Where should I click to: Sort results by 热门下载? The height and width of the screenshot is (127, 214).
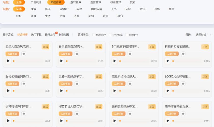36,35
